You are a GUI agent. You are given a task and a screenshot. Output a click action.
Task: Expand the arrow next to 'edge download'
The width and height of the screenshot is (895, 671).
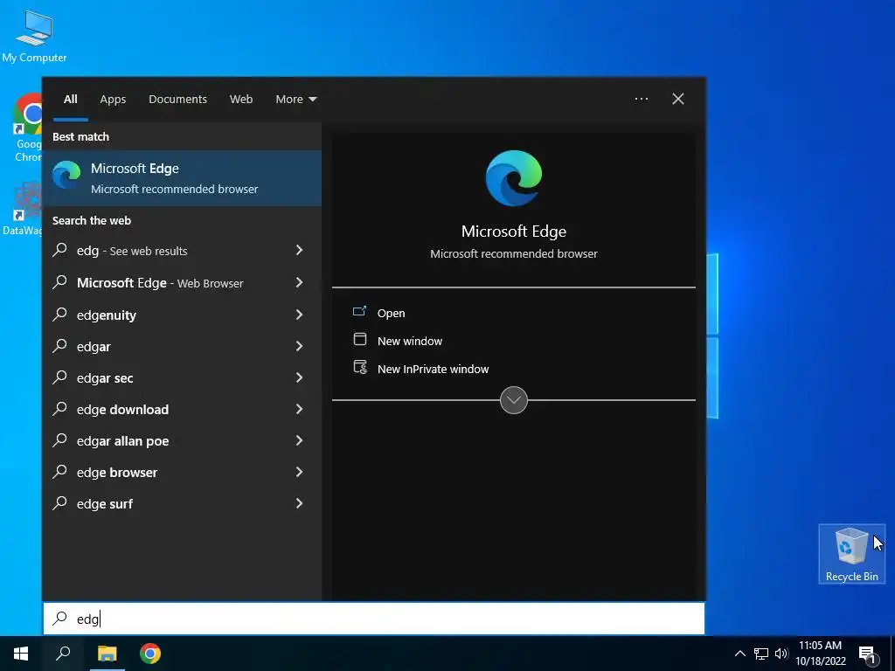(299, 409)
